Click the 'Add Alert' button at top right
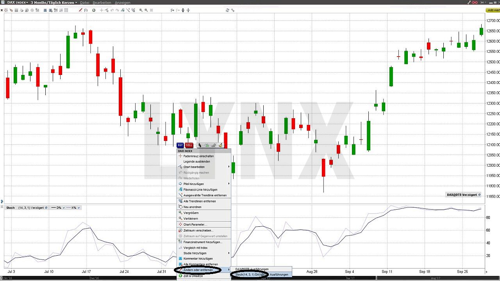This screenshot has height=281, width=500. [493, 10]
